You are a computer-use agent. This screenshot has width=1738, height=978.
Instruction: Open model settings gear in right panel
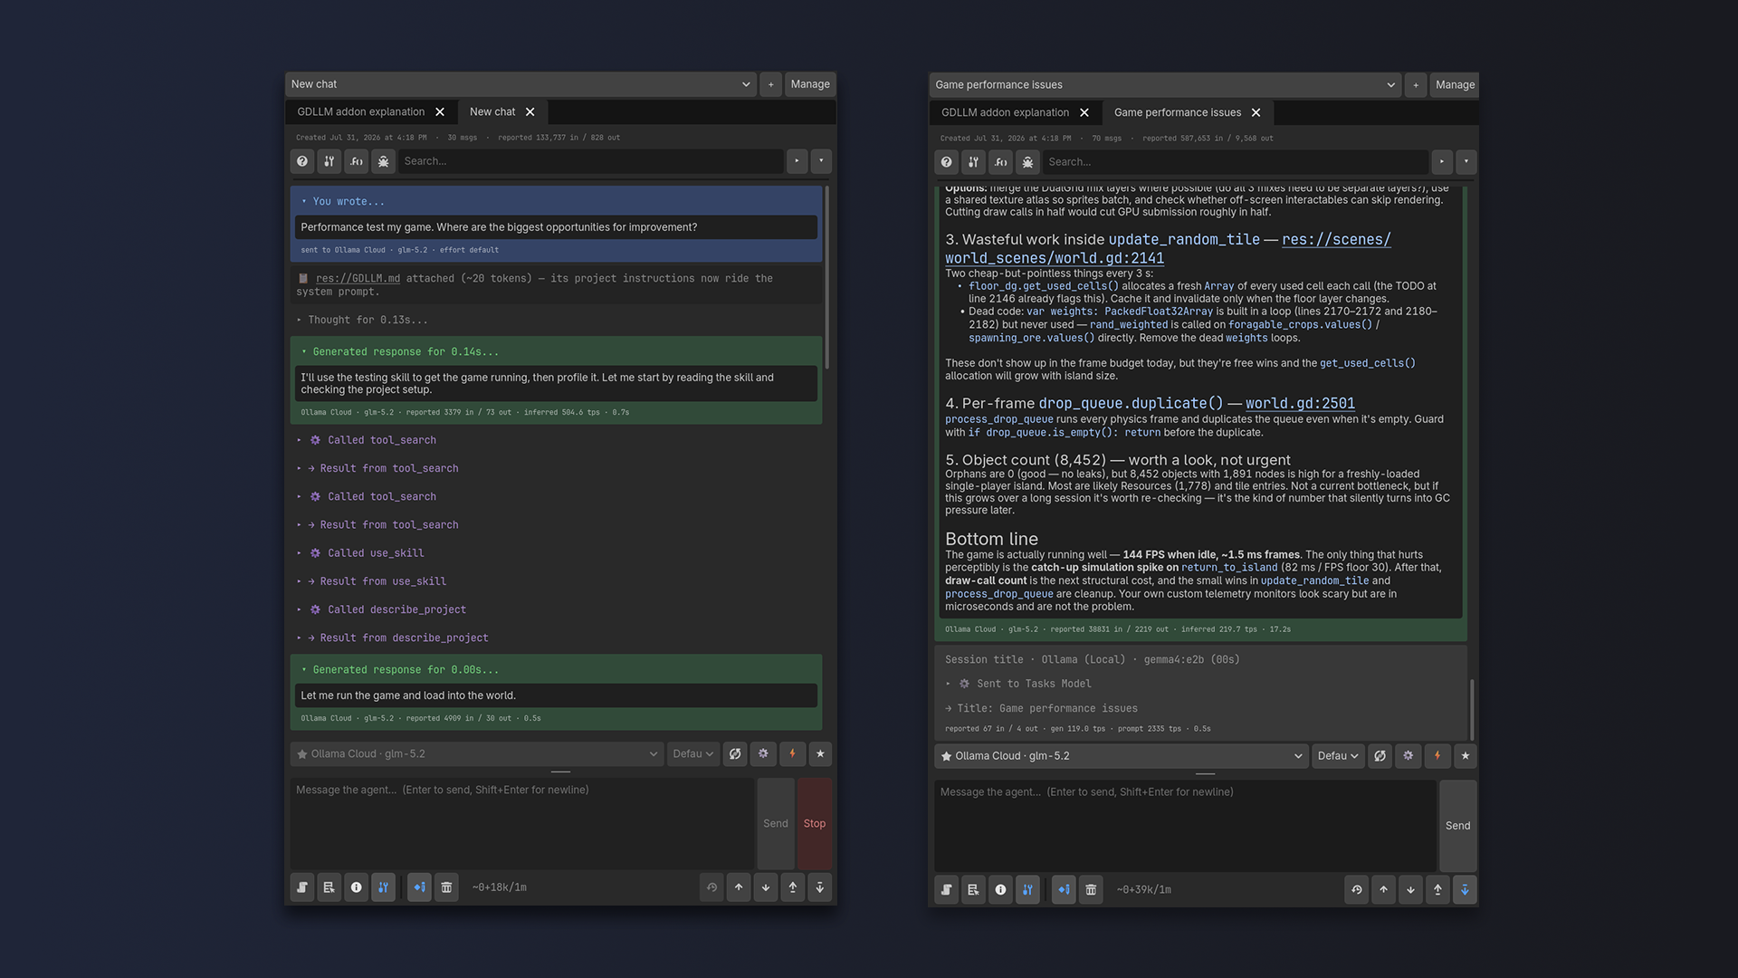tap(1408, 755)
